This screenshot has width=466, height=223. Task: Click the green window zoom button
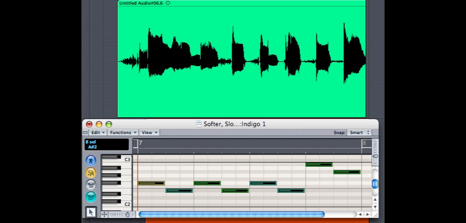click(109, 124)
